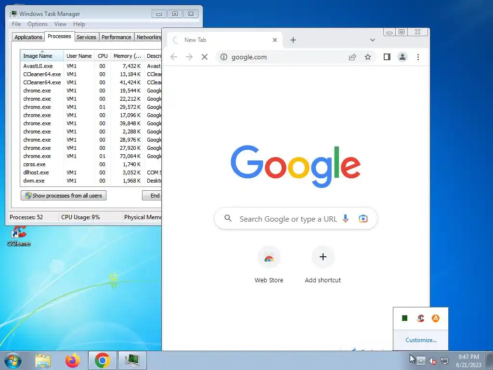Open the Windows Start orb
The image size is (493, 370).
(13, 360)
